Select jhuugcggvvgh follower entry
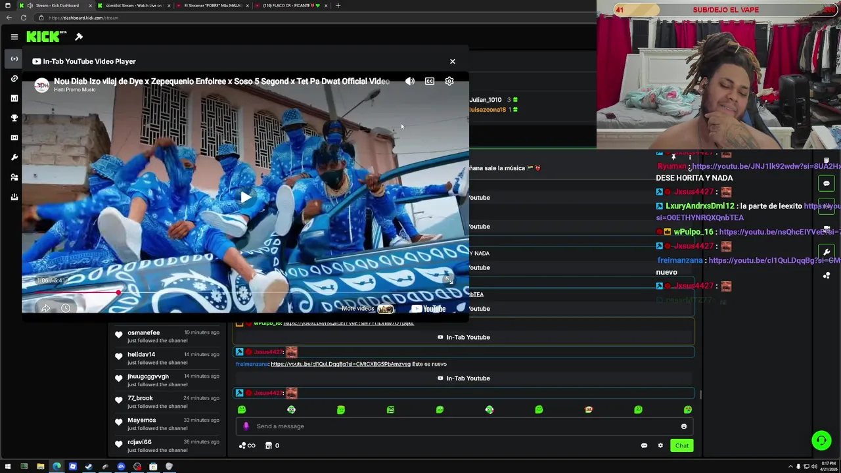The width and height of the screenshot is (841, 473). (x=167, y=380)
